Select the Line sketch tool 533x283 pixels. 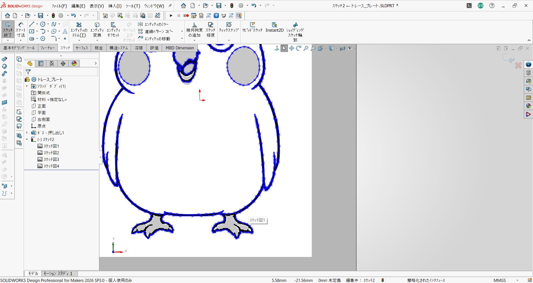(x=32, y=24)
